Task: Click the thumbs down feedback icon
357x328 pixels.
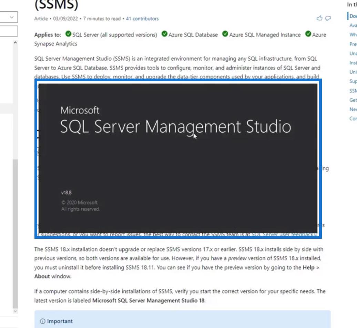Action: (x=328, y=19)
